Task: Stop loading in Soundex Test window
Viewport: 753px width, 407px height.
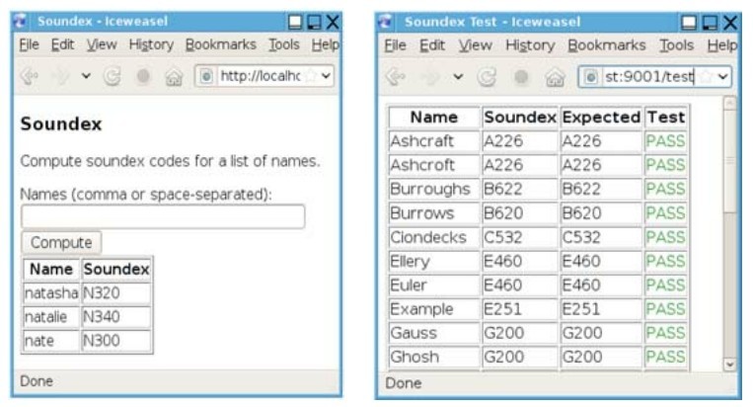Action: click(521, 77)
